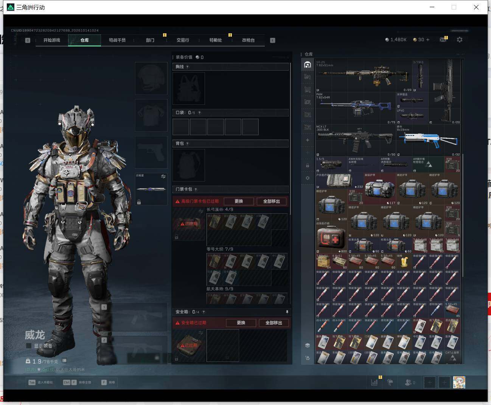Click the equipment panel vertical scrollbar
The height and width of the screenshot is (405, 491).
click(290, 139)
